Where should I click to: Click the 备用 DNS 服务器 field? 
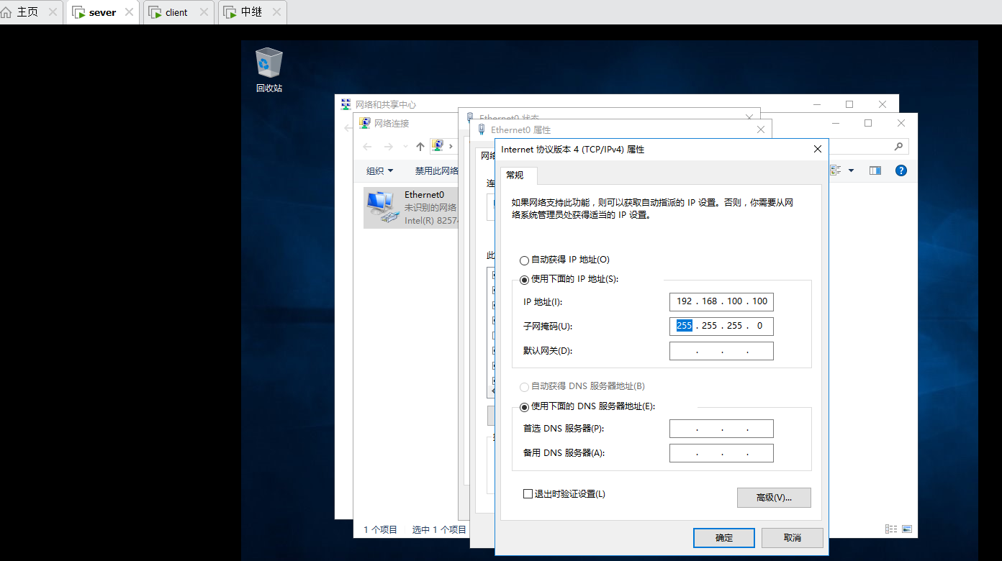tap(721, 453)
